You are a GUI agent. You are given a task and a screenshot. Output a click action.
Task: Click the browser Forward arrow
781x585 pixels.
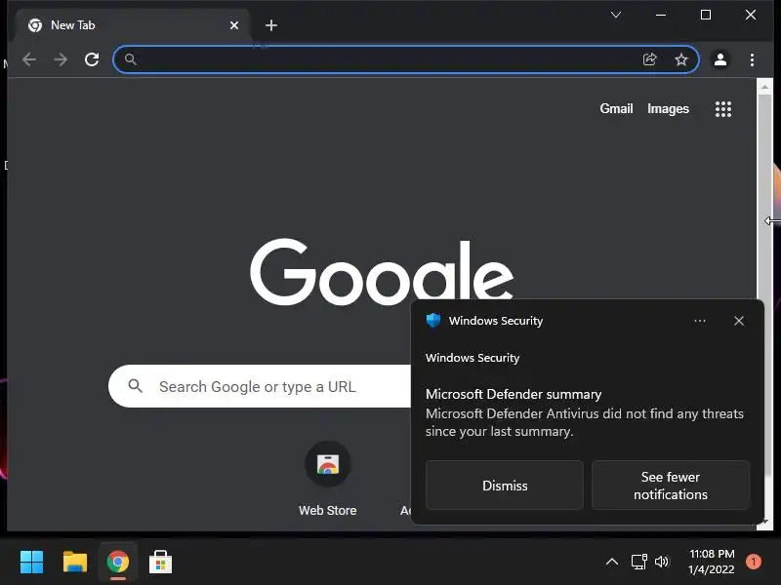click(x=61, y=59)
